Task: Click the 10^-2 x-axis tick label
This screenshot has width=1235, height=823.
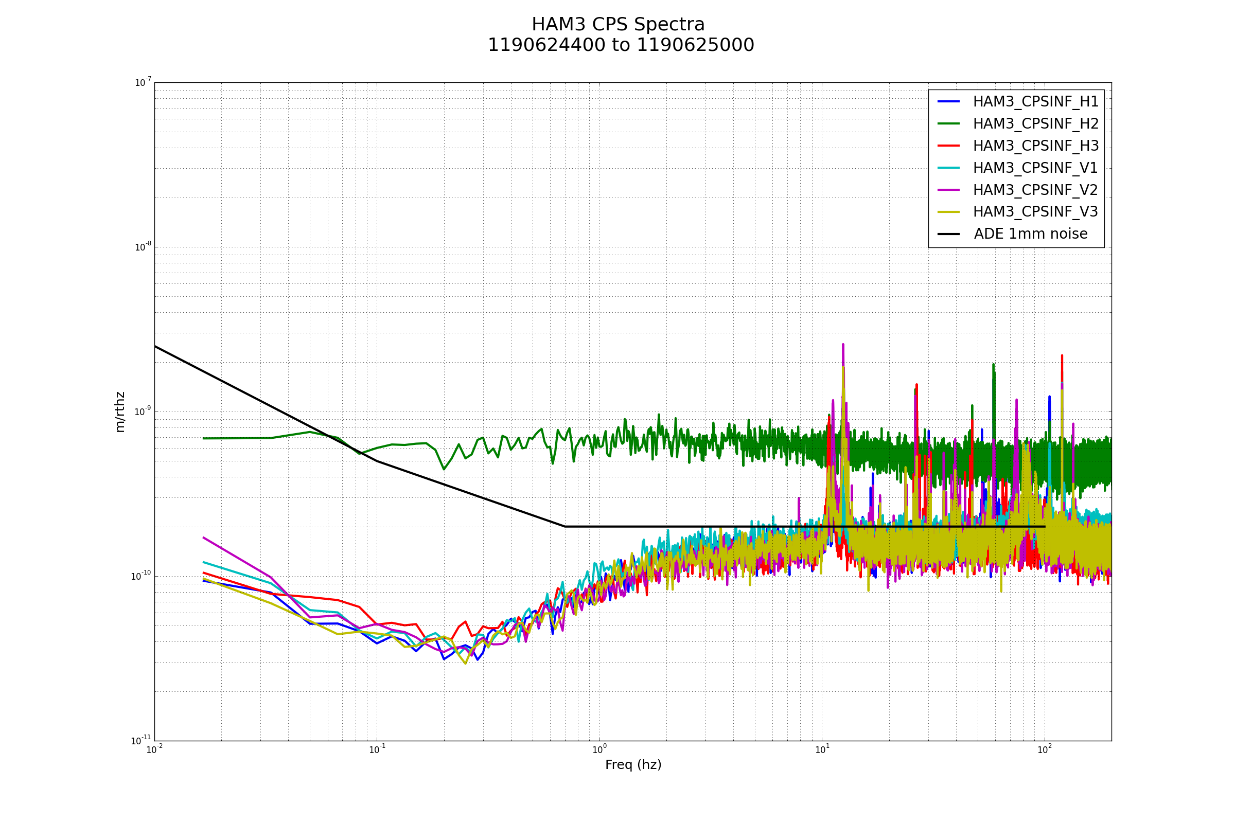Action: point(154,749)
